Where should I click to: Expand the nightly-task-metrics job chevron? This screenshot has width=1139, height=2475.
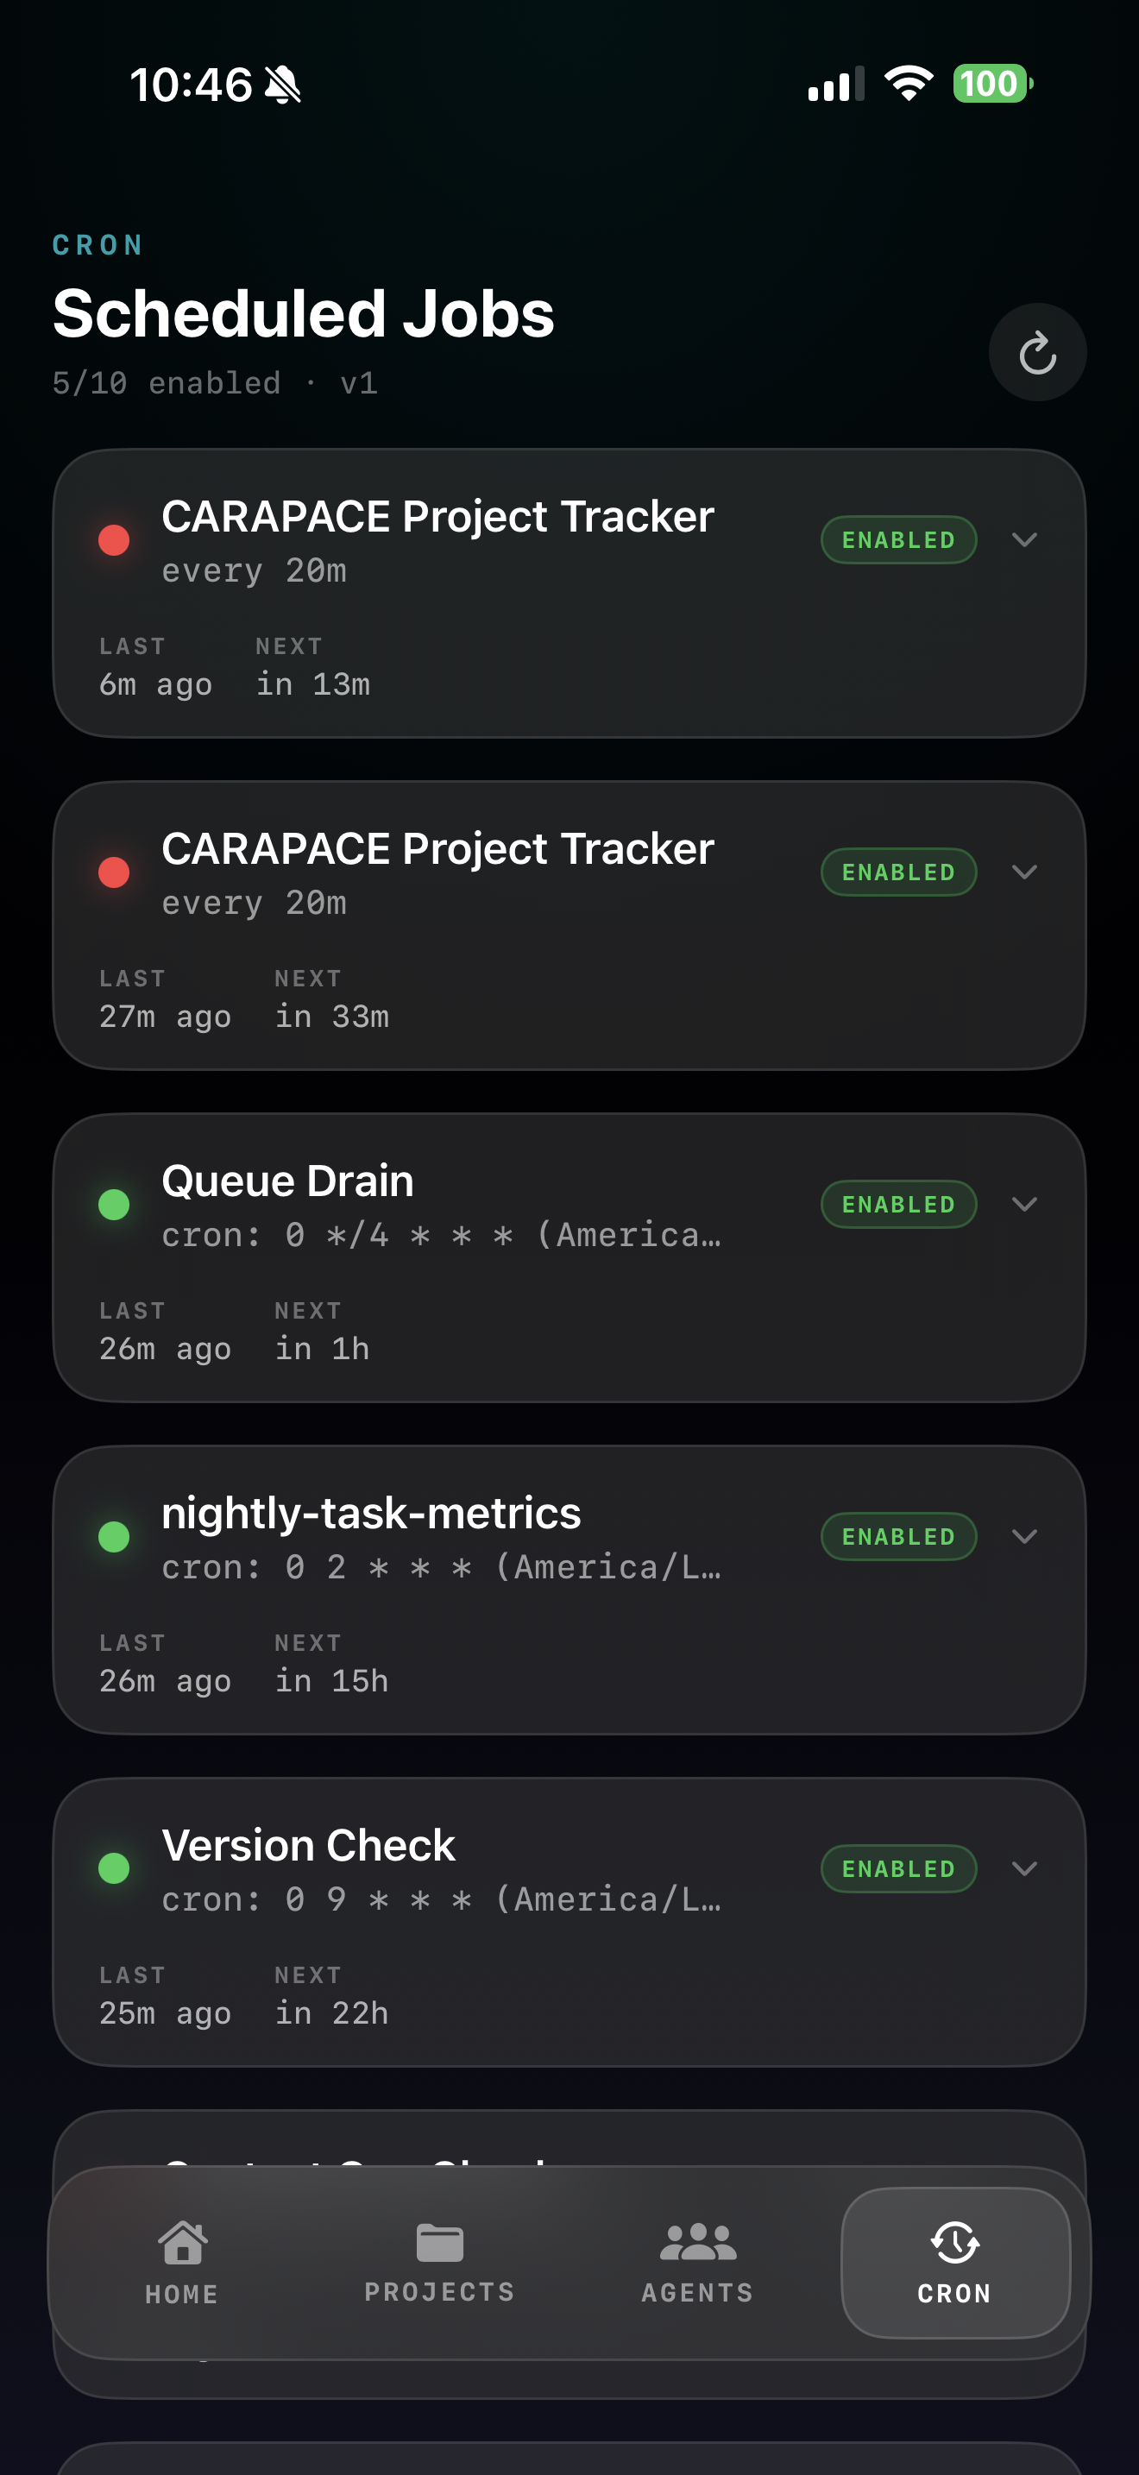coord(1025,1536)
